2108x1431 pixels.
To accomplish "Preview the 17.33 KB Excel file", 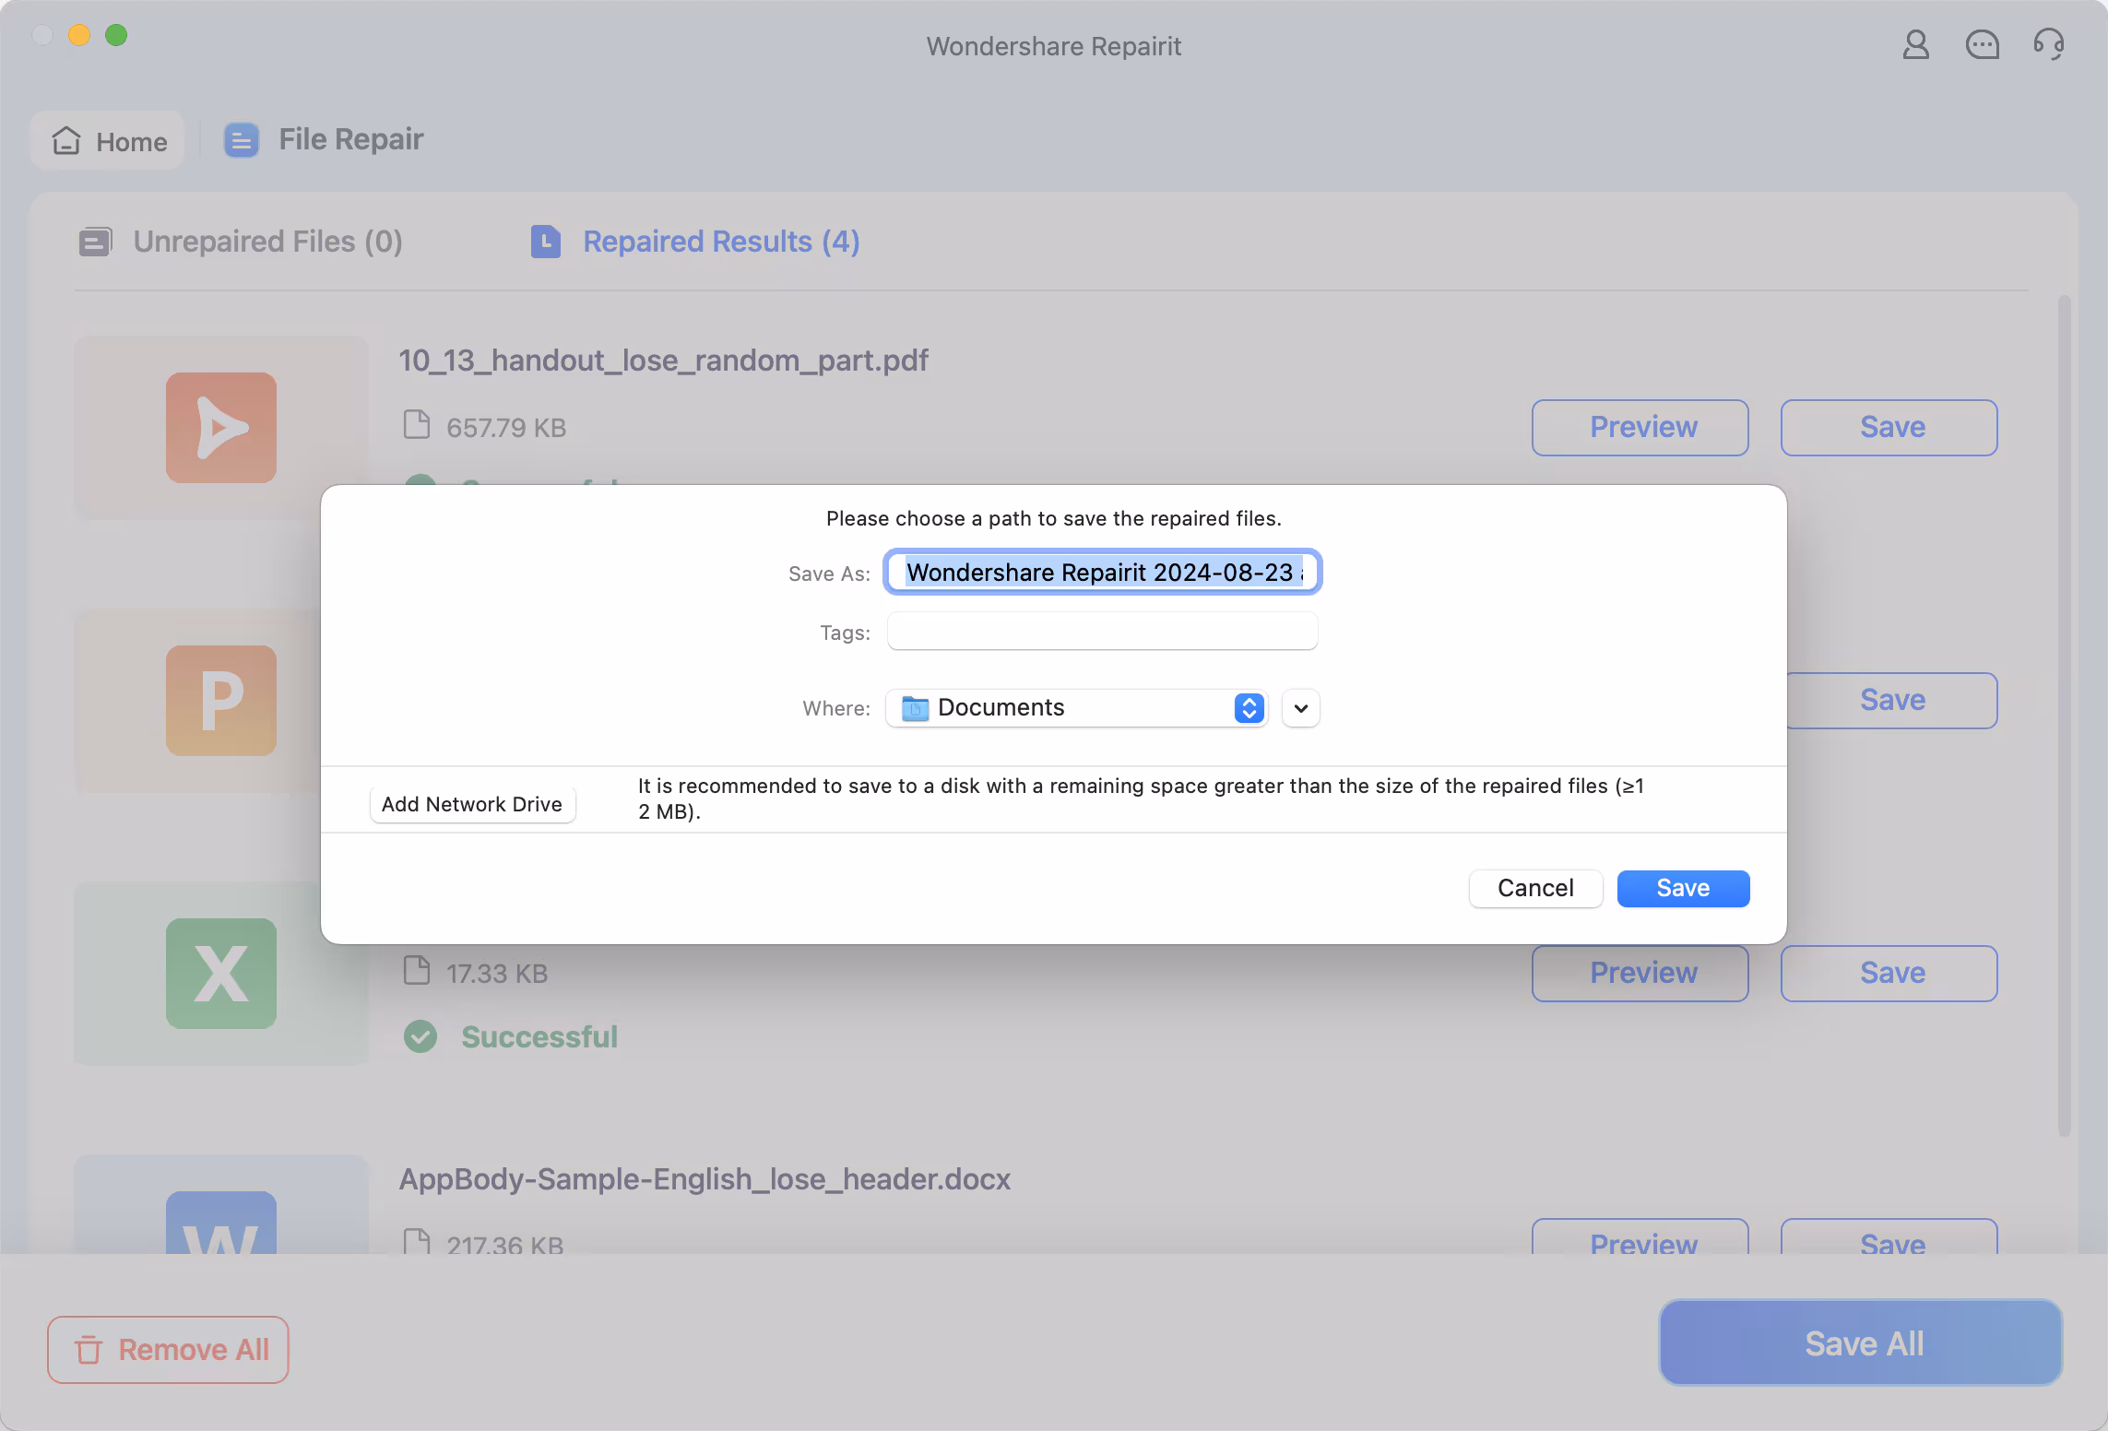I will pos(1640,973).
